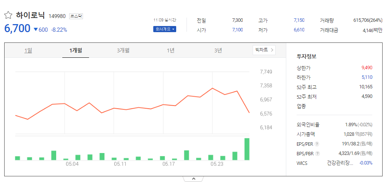Click the 05.17 date label on chart
Screen dimensions: 391x184
[169, 164]
